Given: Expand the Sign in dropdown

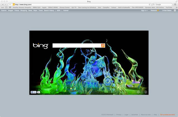Looking at the screenshot, I should pyautogui.click(x=144, y=11).
